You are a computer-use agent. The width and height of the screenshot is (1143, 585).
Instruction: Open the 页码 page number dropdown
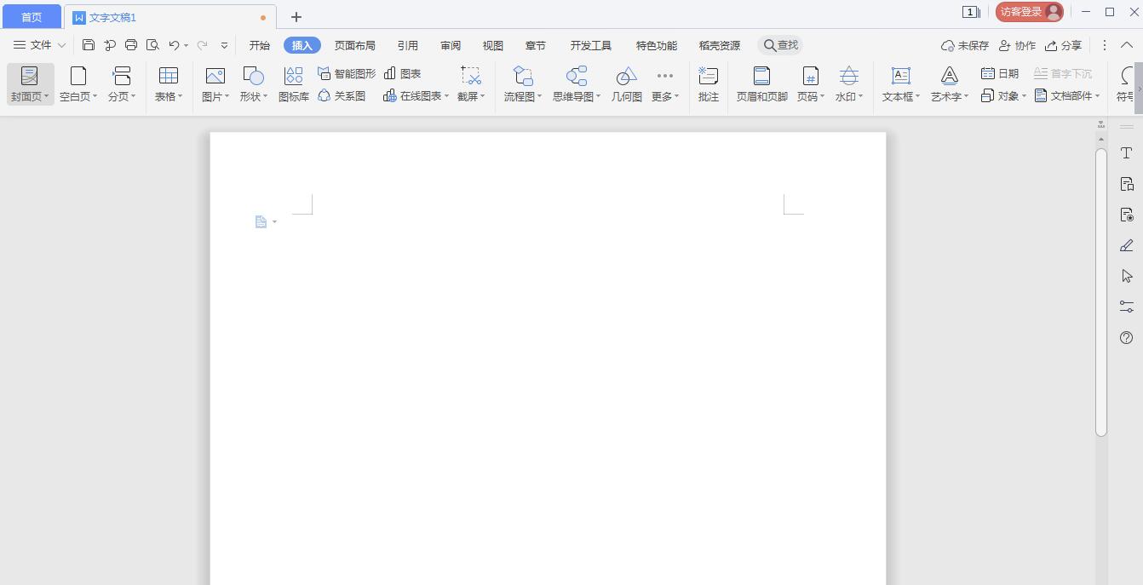pos(808,83)
